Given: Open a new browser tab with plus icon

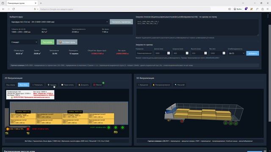Looking at the screenshot, I should pos(41,3).
